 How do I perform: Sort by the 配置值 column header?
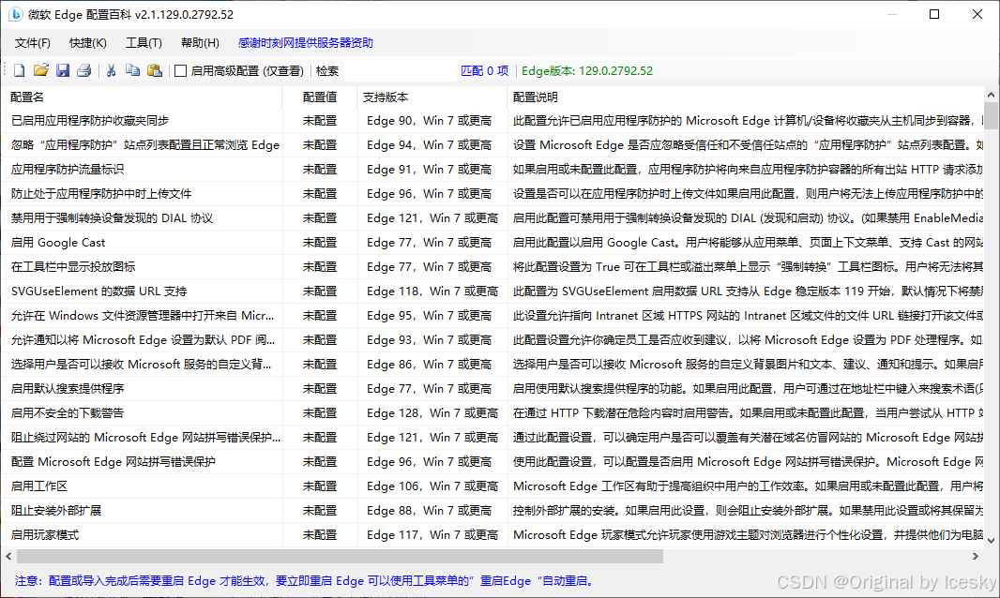pyautogui.click(x=320, y=97)
